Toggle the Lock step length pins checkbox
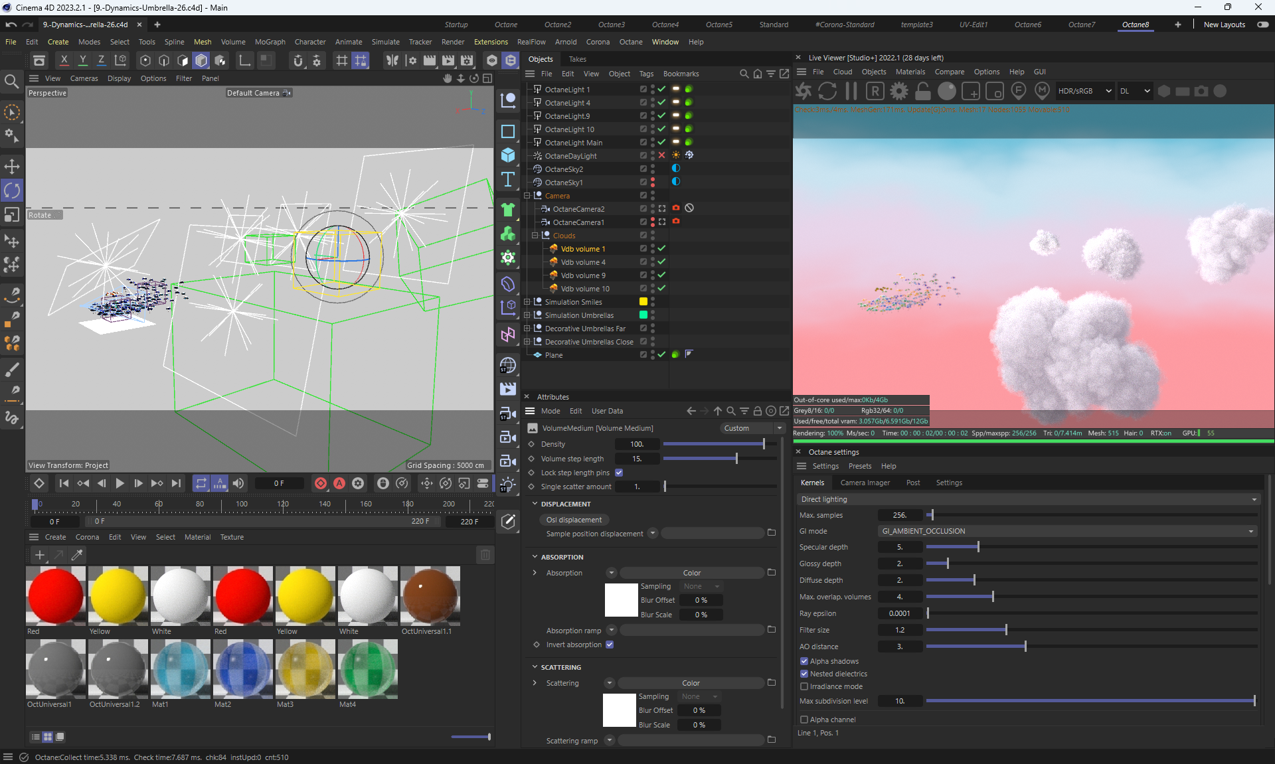The image size is (1275, 764). (x=619, y=473)
